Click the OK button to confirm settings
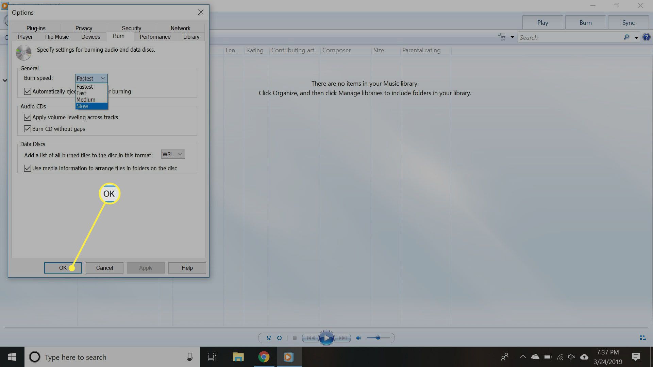 pos(63,267)
